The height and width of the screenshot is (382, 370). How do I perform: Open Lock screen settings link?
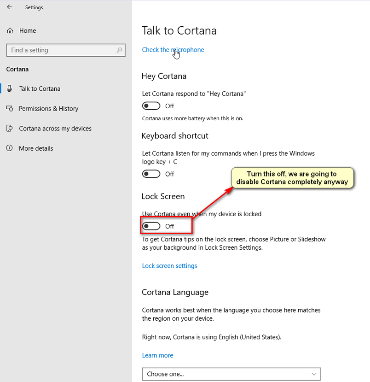coord(169,266)
